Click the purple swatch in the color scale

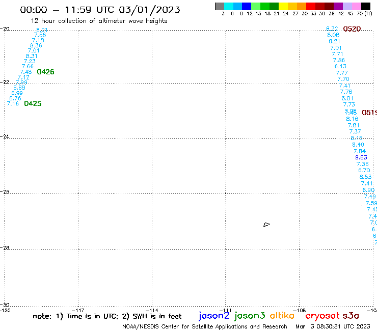tap(338, 6)
